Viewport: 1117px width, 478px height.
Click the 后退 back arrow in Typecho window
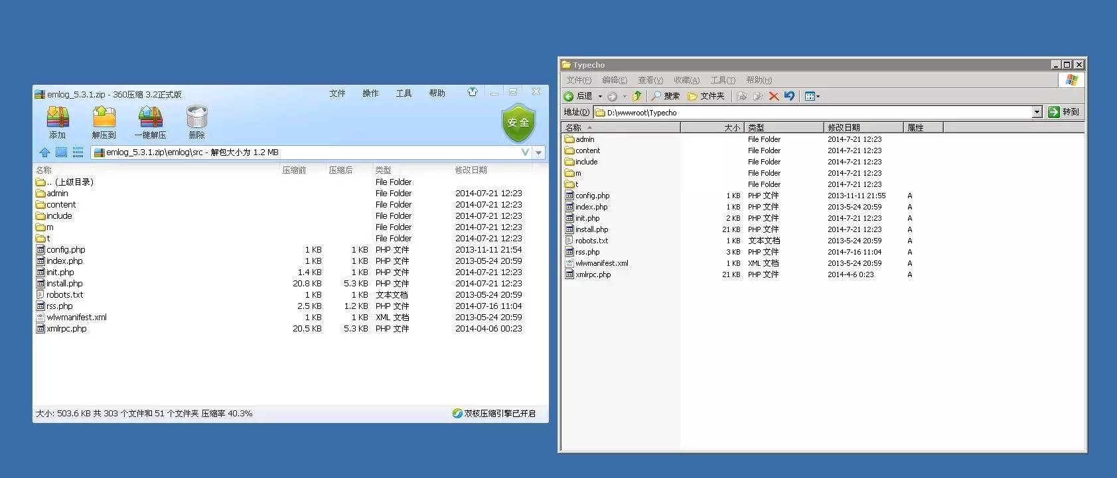(x=578, y=96)
